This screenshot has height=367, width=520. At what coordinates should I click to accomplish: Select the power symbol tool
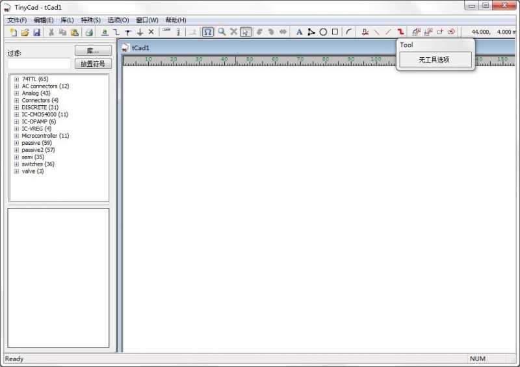[140, 32]
